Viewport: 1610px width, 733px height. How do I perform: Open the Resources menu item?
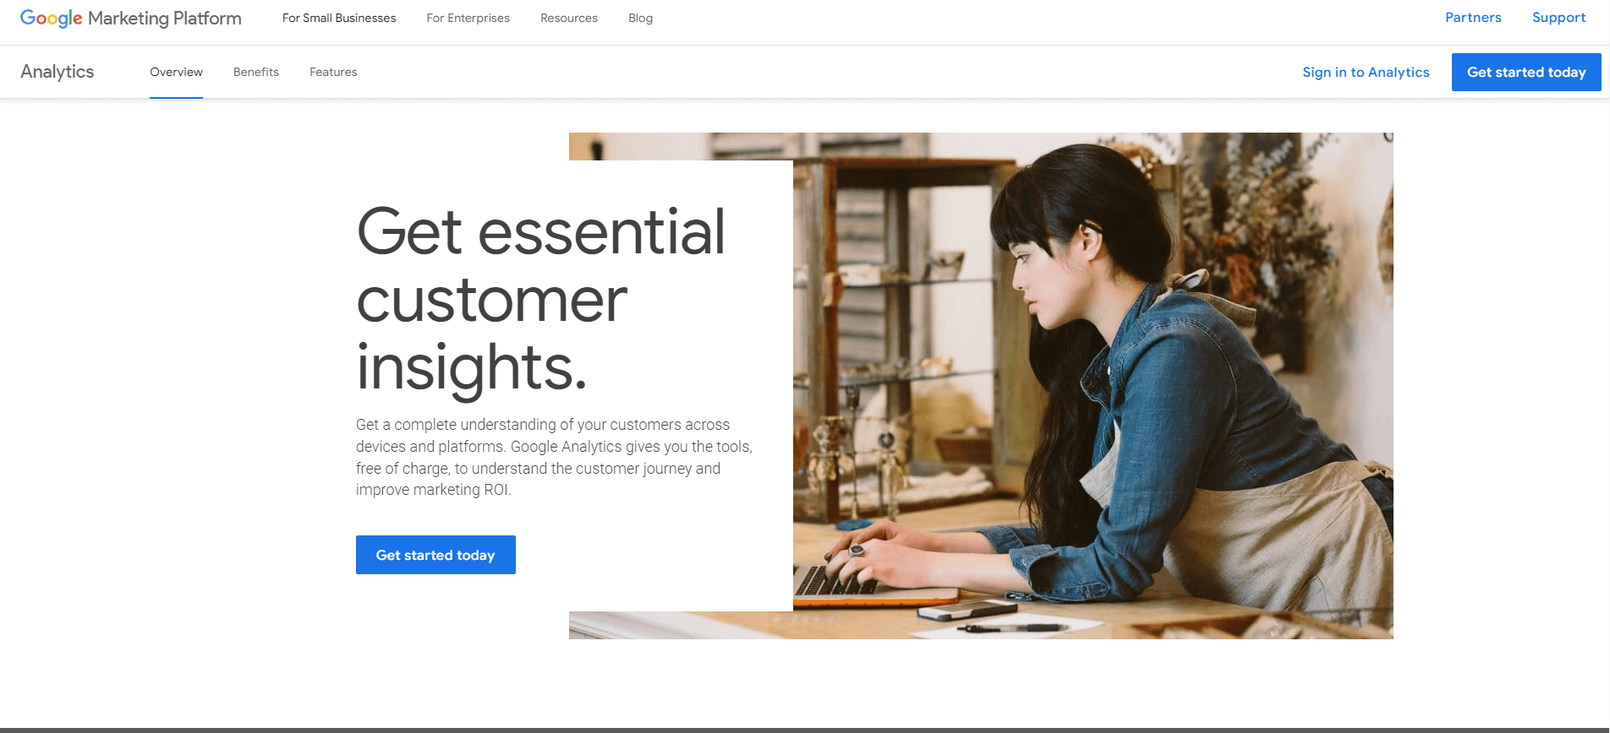coord(569,18)
